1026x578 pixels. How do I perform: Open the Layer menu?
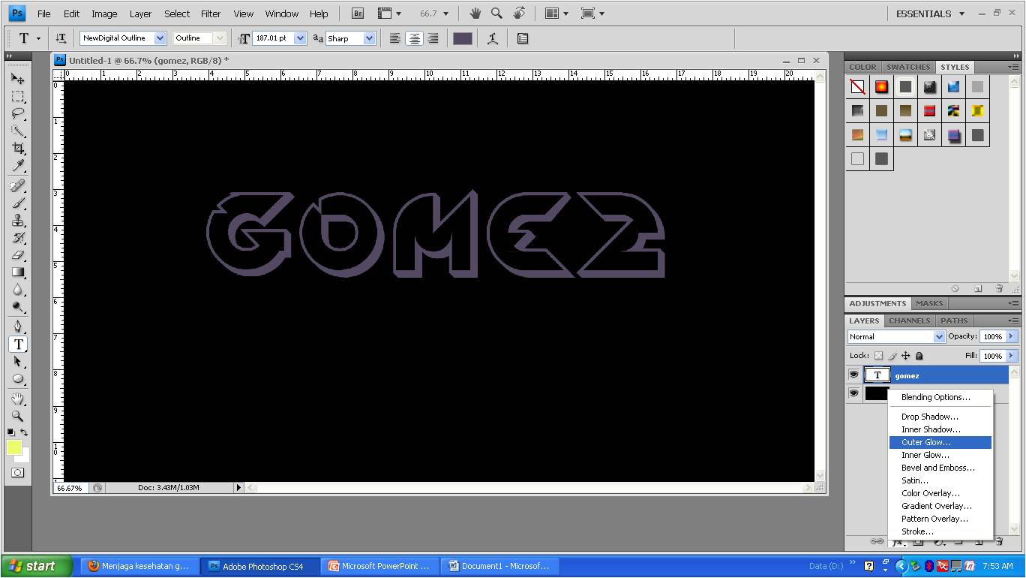(140, 14)
